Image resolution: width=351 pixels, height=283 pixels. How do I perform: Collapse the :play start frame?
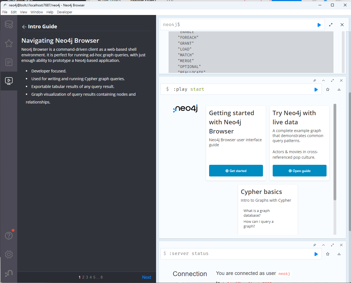click(x=324, y=80)
